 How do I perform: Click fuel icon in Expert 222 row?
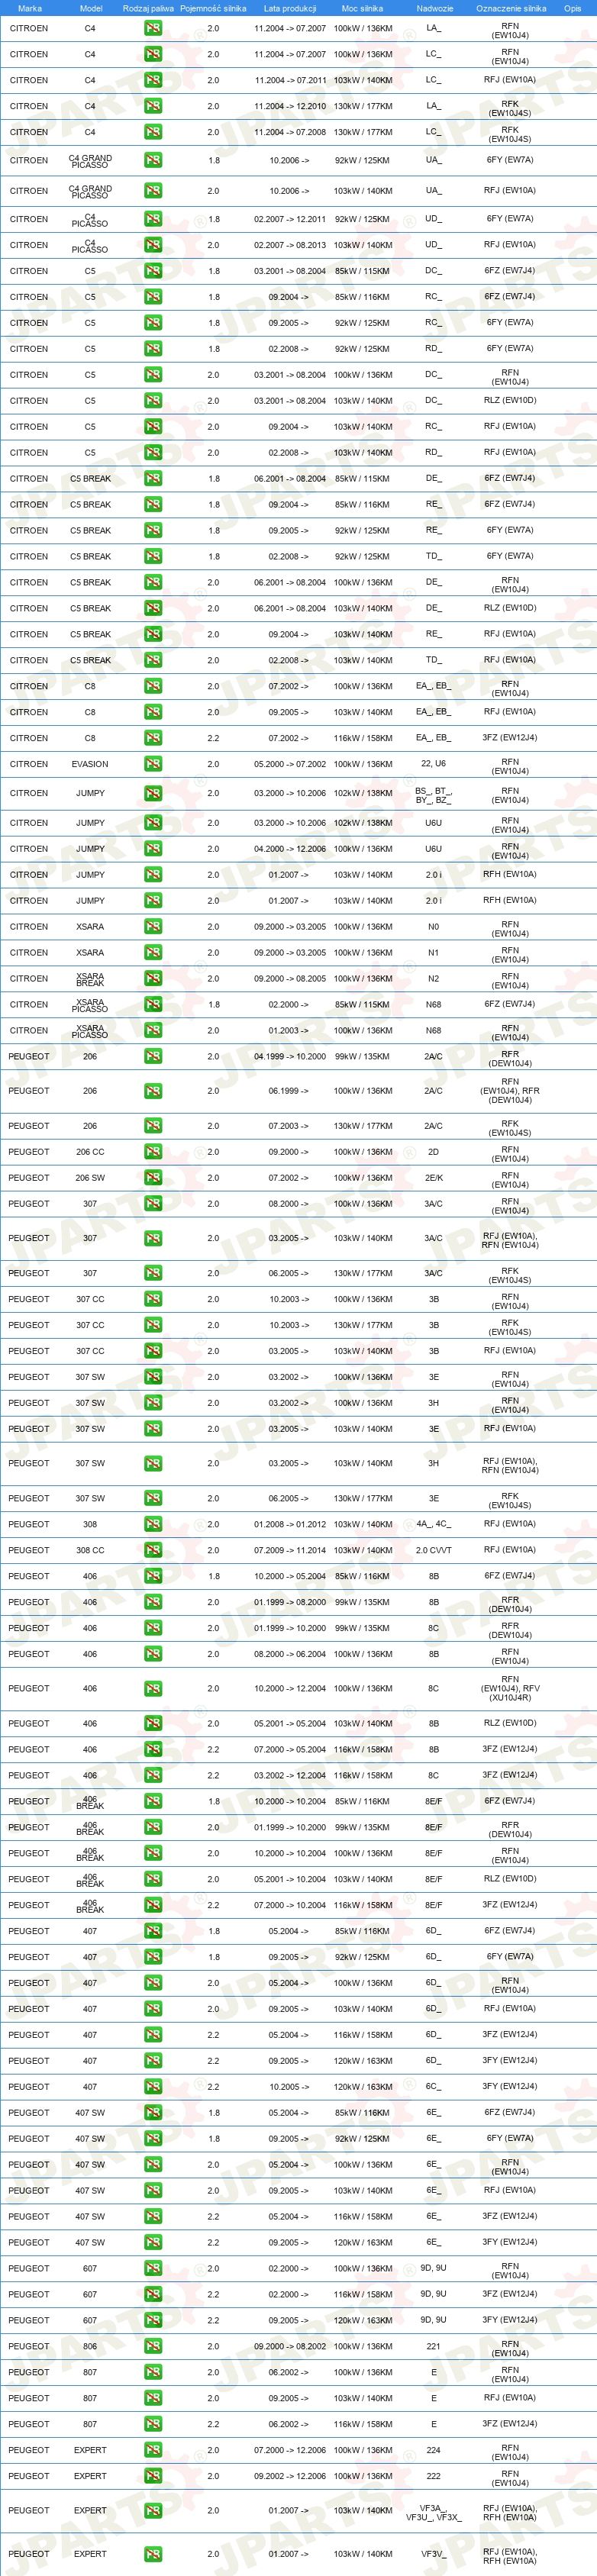click(153, 2476)
